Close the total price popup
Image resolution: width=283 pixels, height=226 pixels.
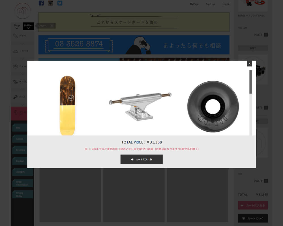coord(249,64)
